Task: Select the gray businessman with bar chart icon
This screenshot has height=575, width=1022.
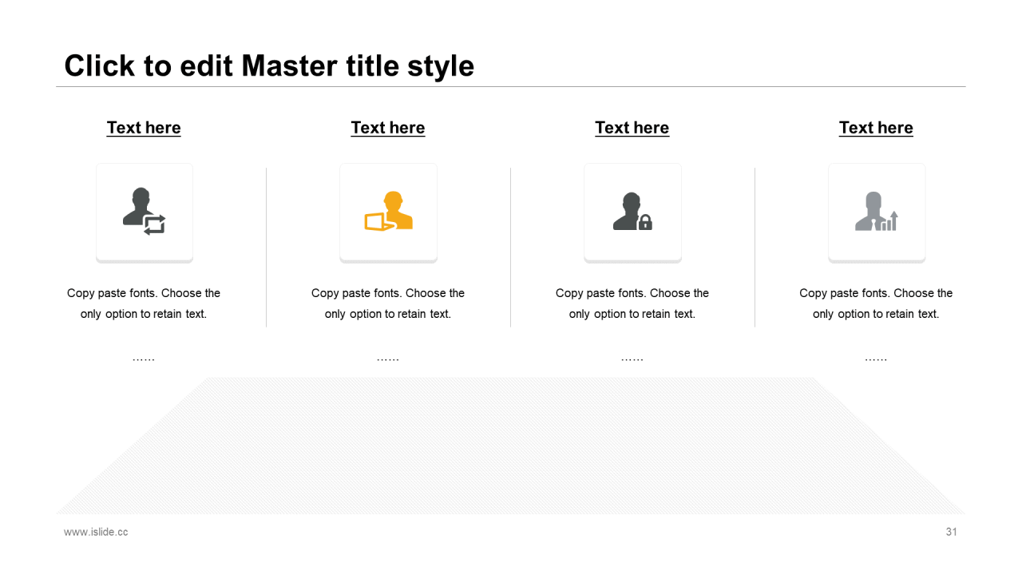Action: (876, 212)
